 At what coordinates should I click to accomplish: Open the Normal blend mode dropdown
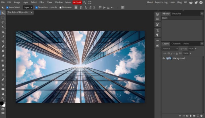click(x=170, y=49)
